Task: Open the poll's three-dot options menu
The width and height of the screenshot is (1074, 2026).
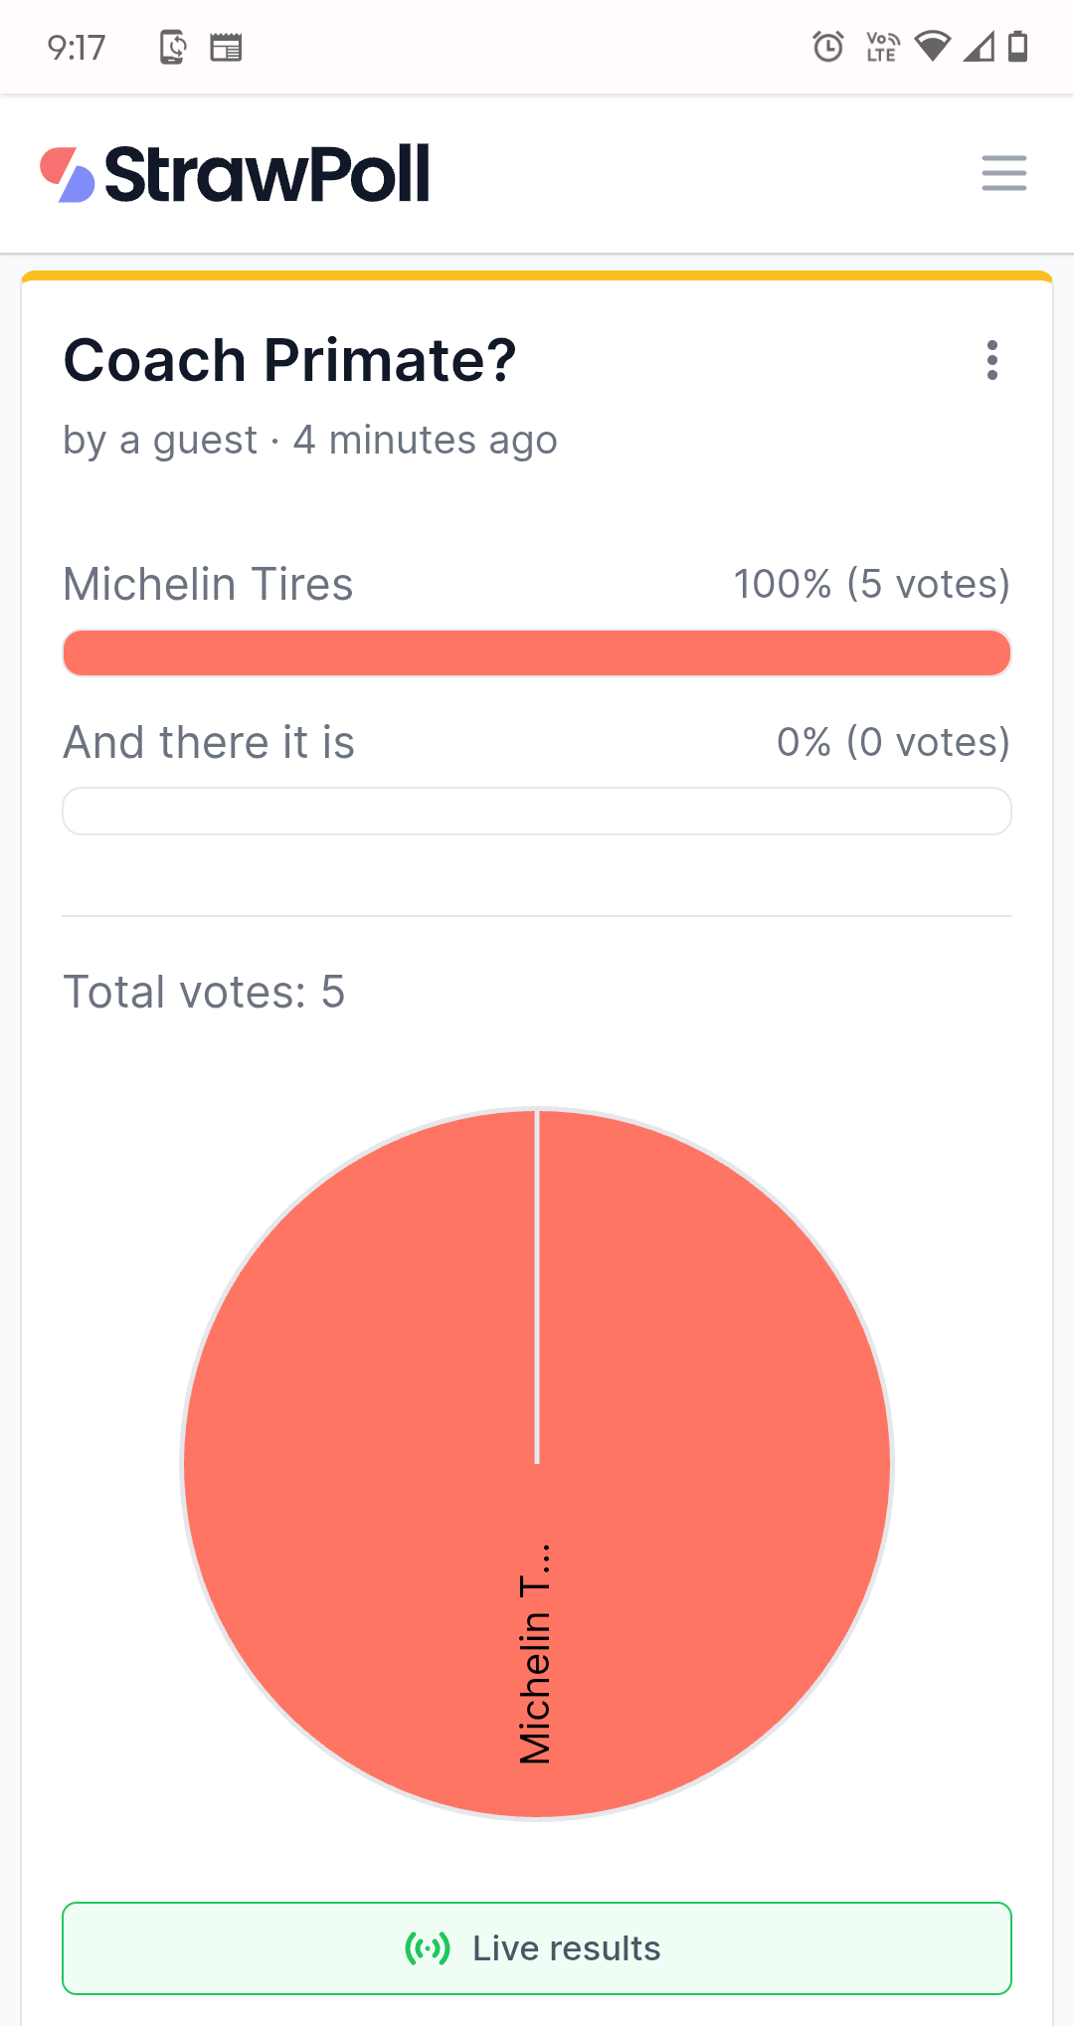Action: point(991,360)
